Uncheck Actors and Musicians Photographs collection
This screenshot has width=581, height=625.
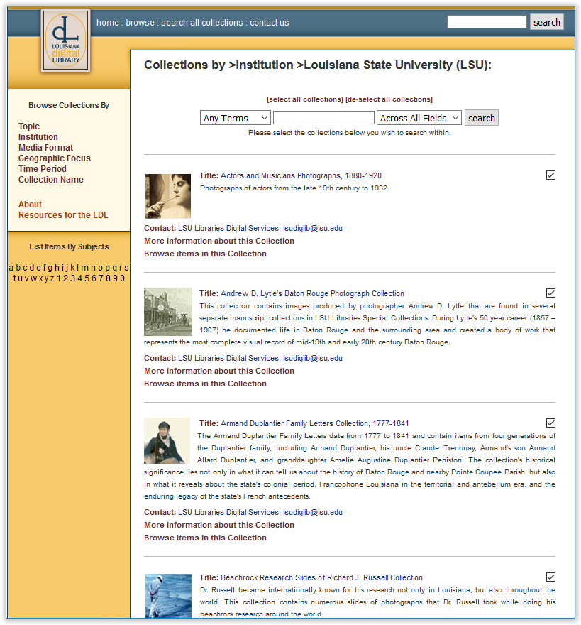point(550,175)
